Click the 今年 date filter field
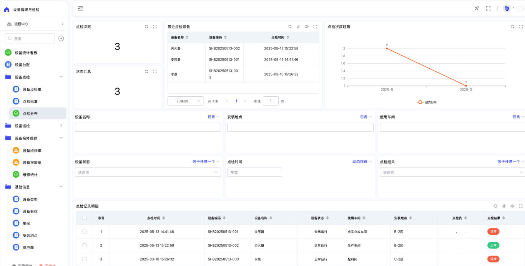This screenshot has height=266, width=525. [254, 172]
